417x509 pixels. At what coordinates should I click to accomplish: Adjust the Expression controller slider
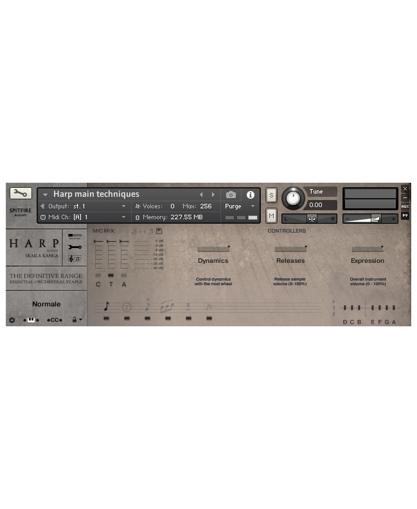pyautogui.click(x=368, y=249)
